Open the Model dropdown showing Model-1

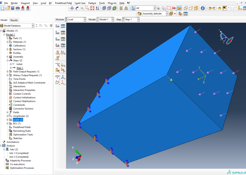click(105, 19)
